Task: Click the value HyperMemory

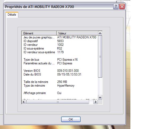Action: pos(66,86)
